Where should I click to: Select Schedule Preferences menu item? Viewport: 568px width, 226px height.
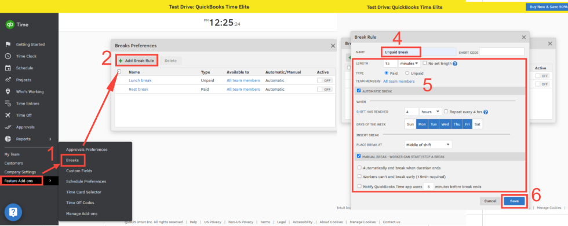coord(86,181)
